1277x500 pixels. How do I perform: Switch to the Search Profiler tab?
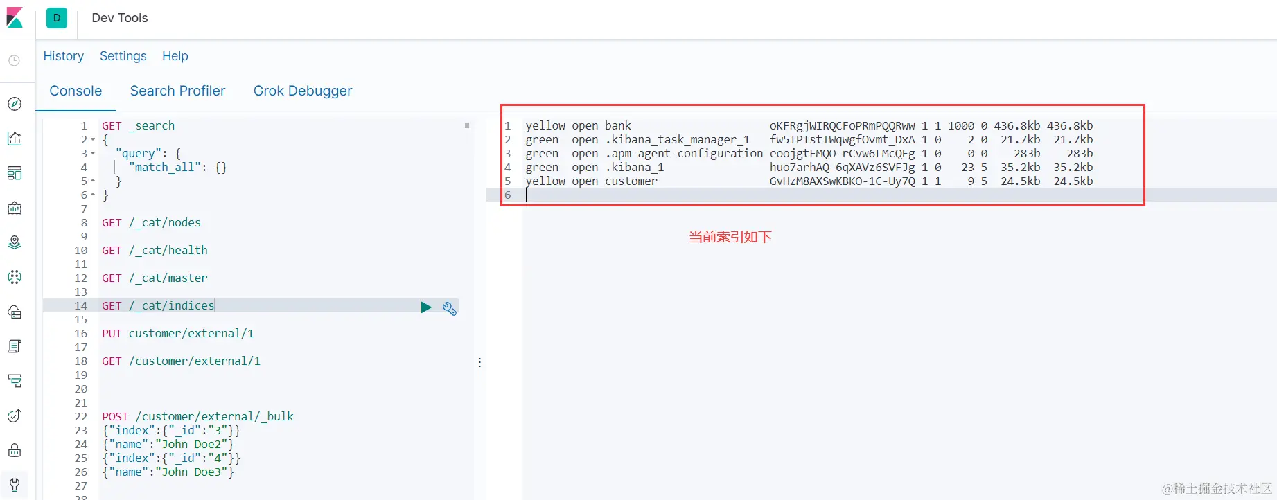(x=177, y=91)
